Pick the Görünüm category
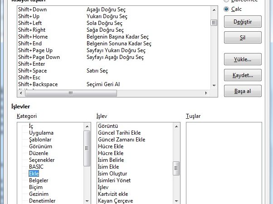This screenshot has height=204, width=273. (x=40, y=146)
